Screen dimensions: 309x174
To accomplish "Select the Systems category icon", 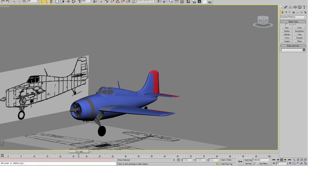I will 305,12.
